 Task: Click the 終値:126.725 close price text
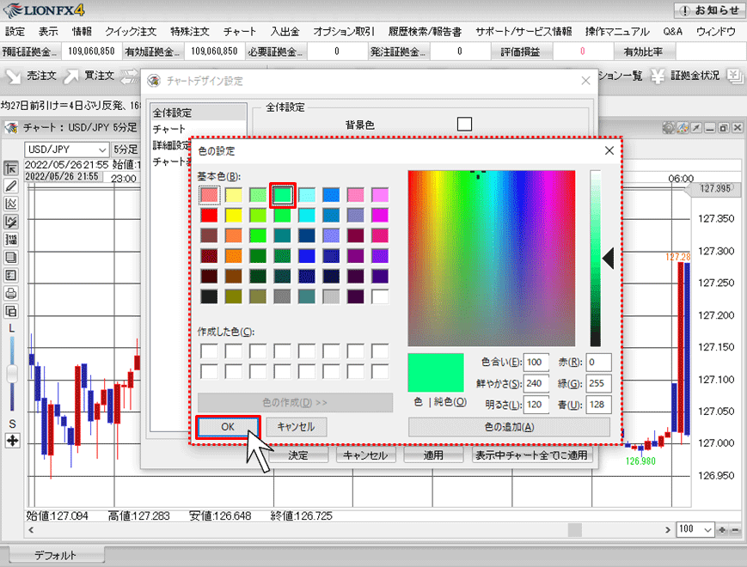[301, 516]
